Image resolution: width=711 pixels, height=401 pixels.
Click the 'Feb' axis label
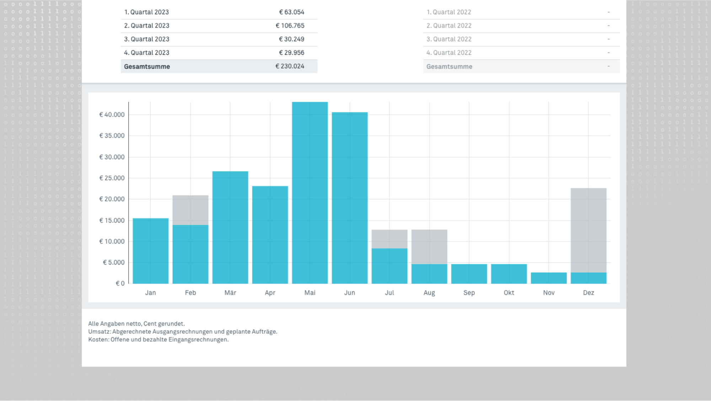pos(191,293)
